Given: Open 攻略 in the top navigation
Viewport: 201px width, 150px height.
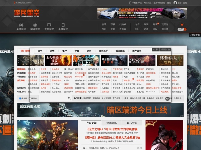Looking at the screenshot, I should 113,29.
